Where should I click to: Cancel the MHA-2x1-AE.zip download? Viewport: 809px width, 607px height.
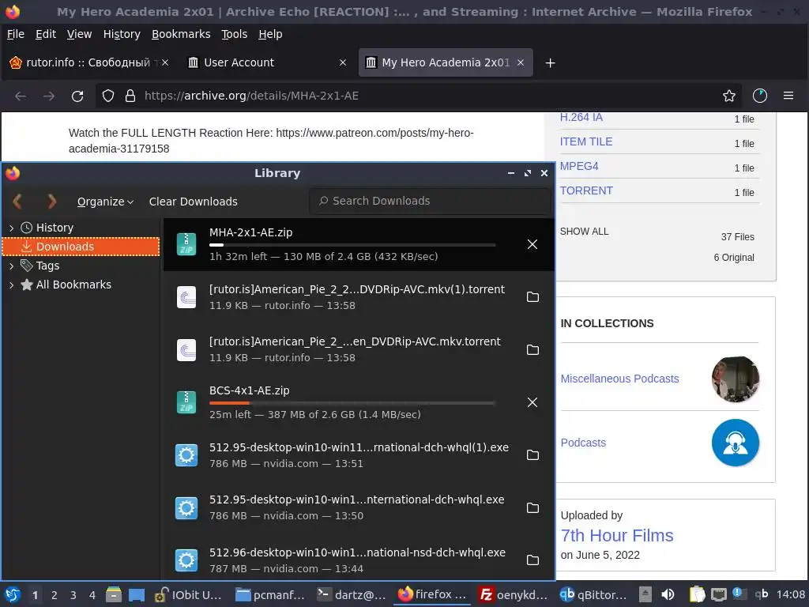pyautogui.click(x=532, y=245)
